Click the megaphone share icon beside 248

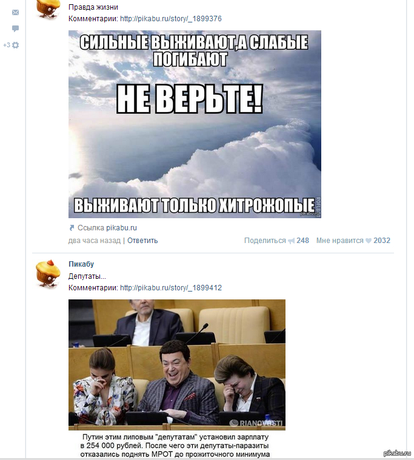(291, 241)
